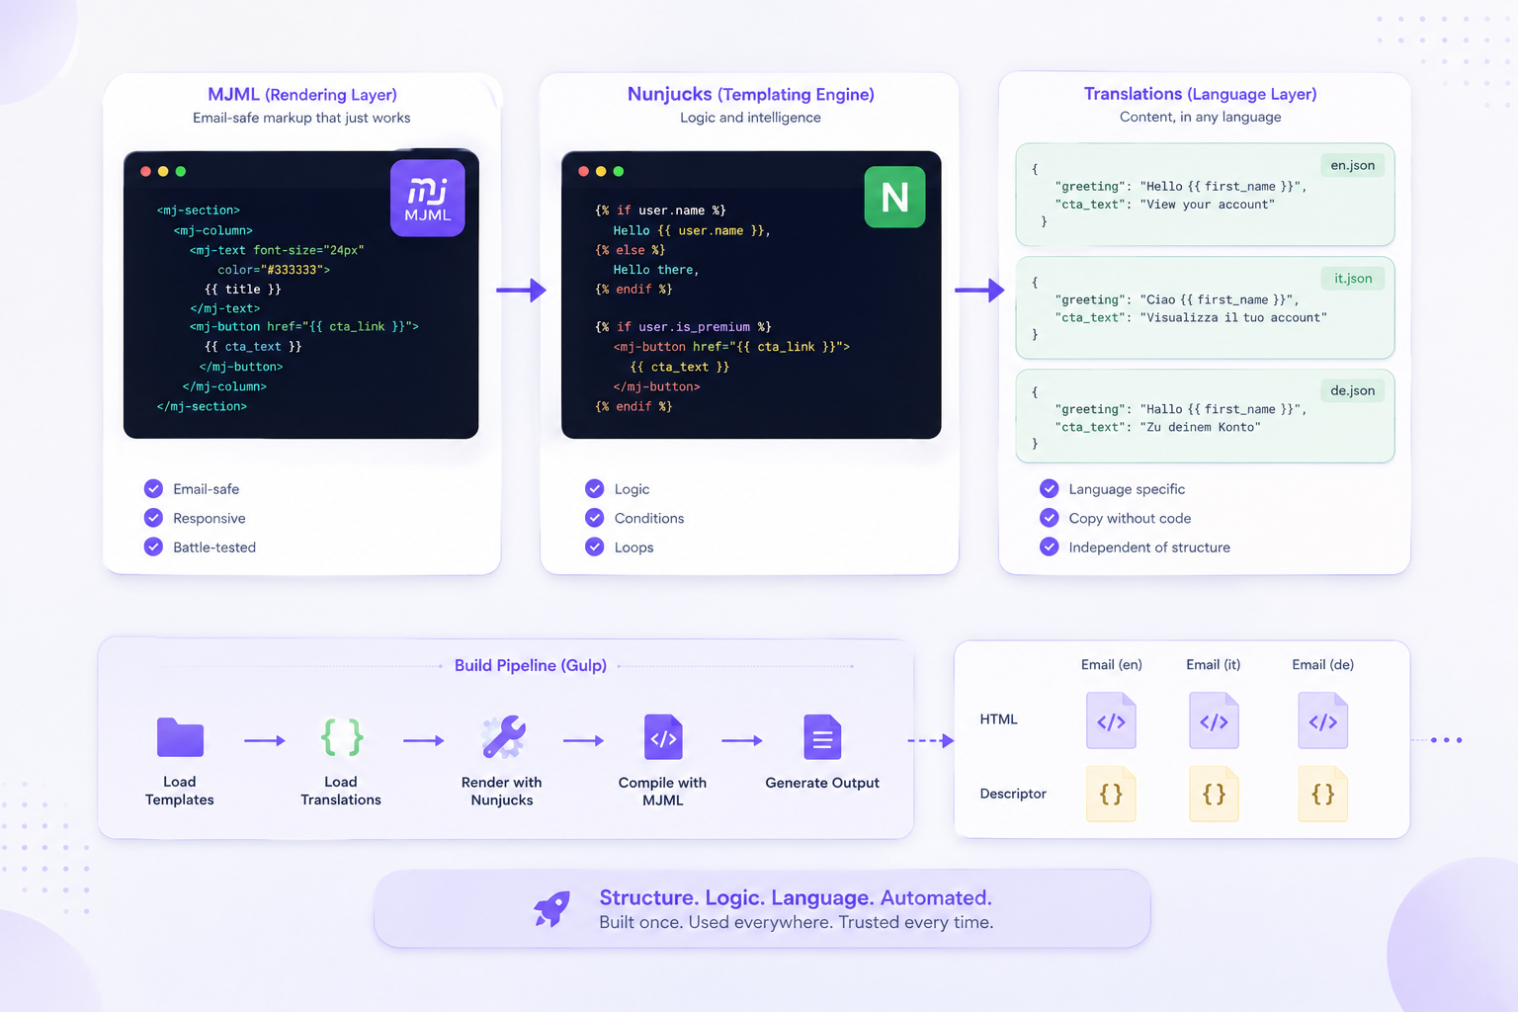Click 'Built once. Used everywhere.' tagline text
The width and height of the screenshot is (1518, 1012).
716,922
